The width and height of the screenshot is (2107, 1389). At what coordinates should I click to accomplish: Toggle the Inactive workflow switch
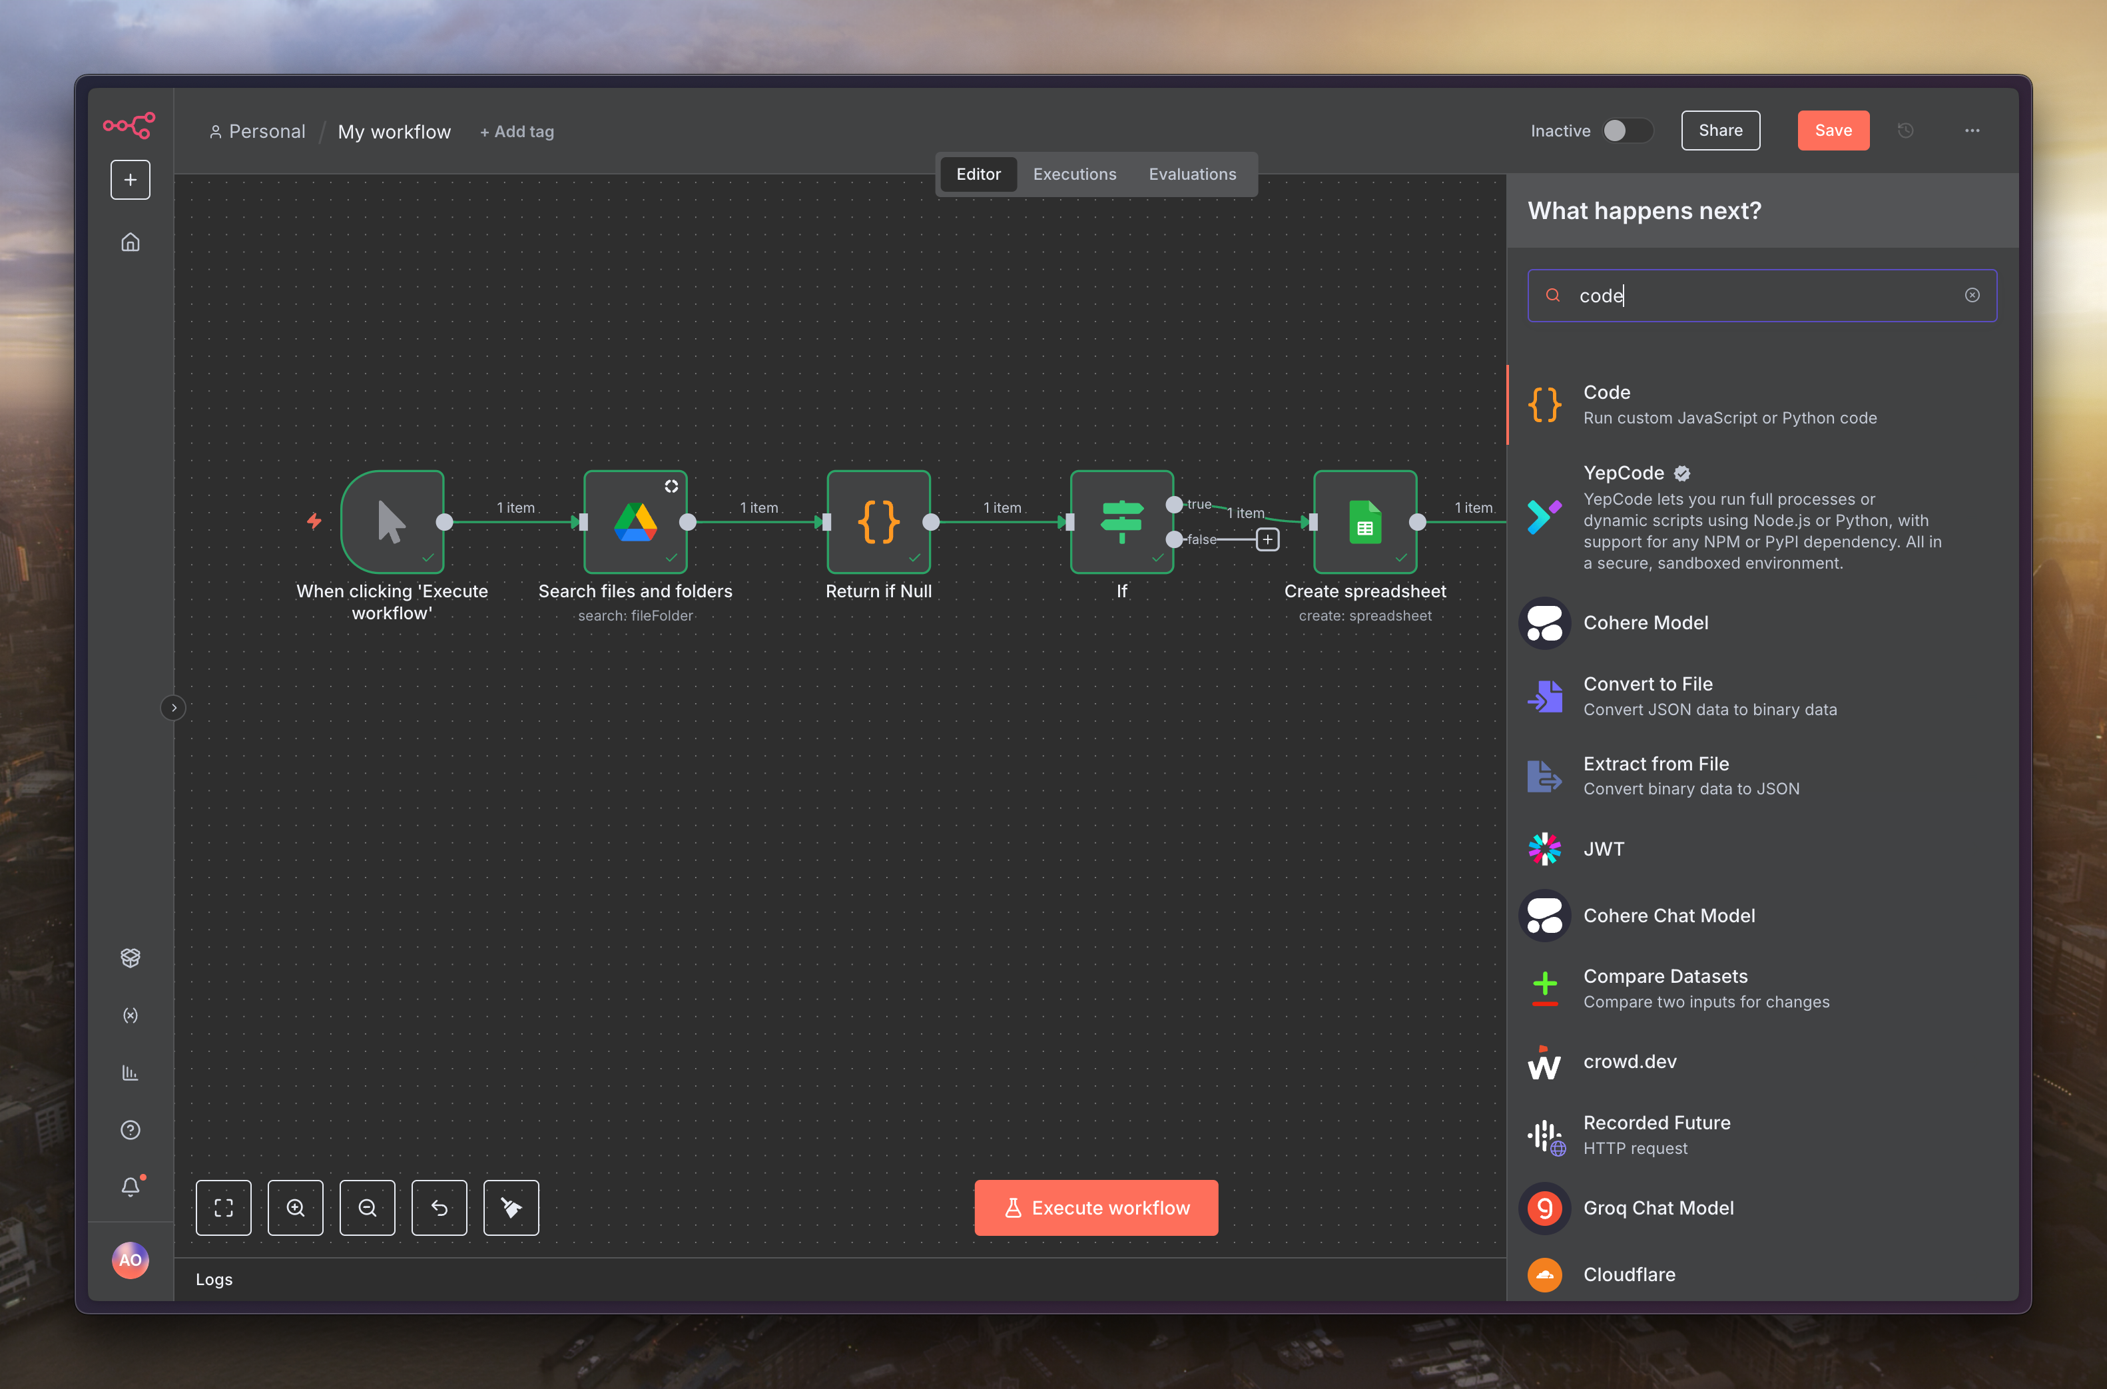(1627, 131)
